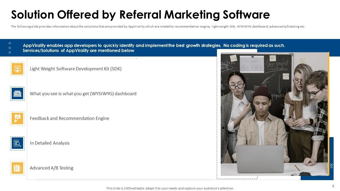Select the WYSIWYG dashboard text label
340x191 pixels.
pos(83,94)
